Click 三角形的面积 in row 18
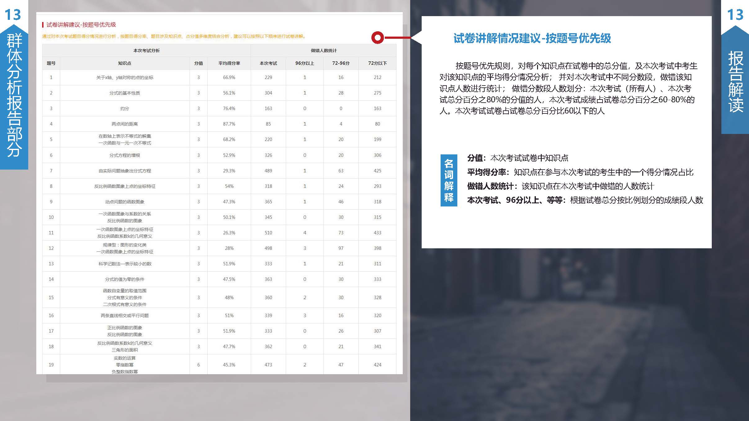Image resolution: width=749 pixels, height=421 pixels. (x=125, y=350)
